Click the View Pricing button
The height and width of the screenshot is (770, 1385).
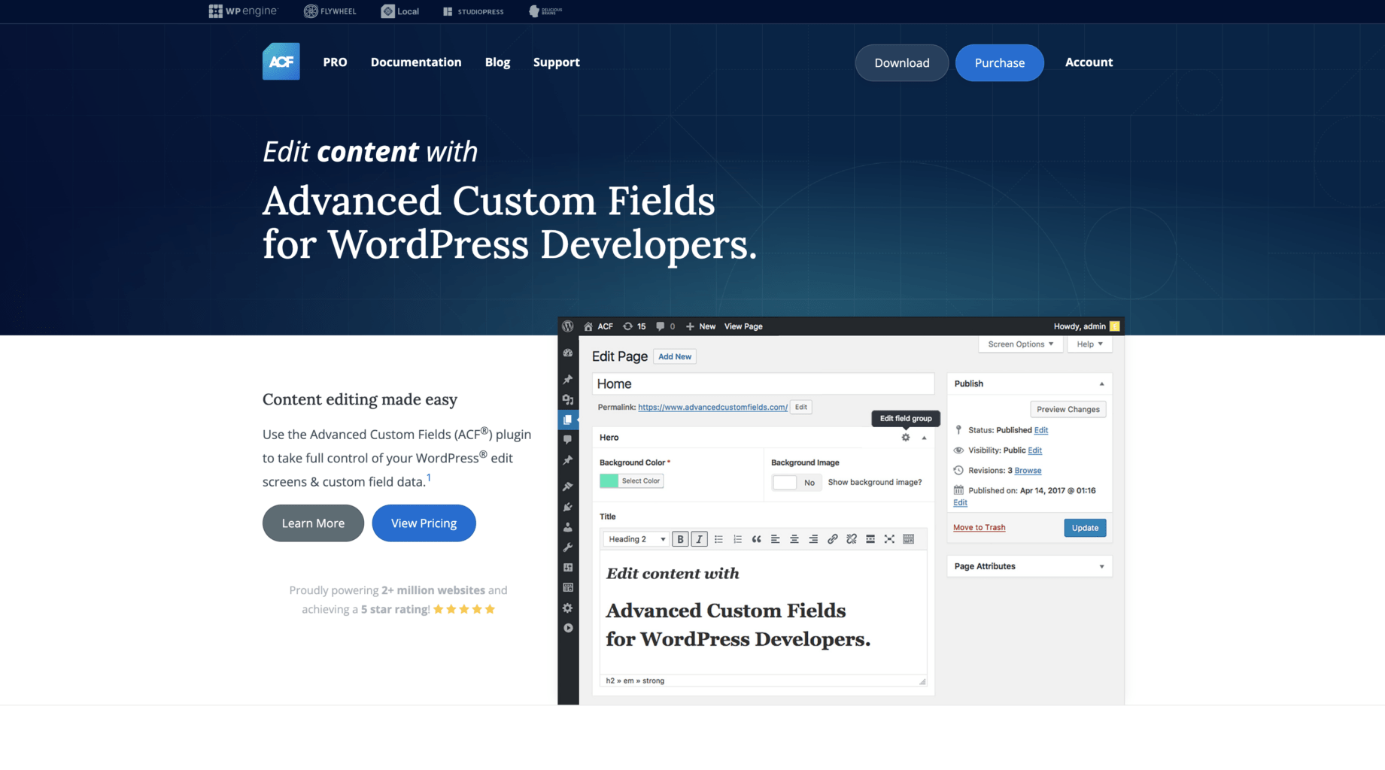click(x=424, y=523)
